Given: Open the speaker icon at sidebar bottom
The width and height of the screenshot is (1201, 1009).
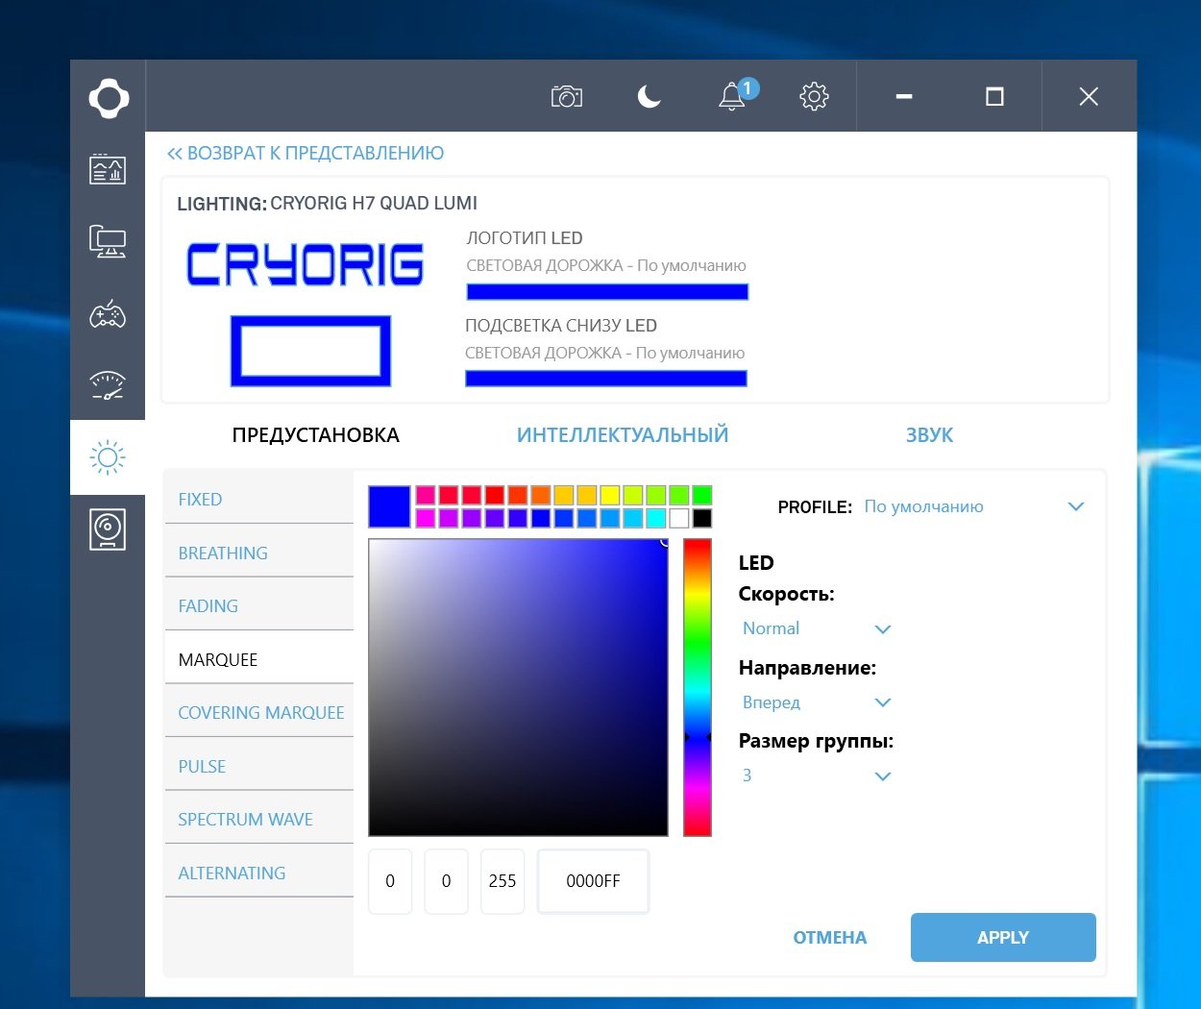Looking at the screenshot, I should [x=108, y=529].
